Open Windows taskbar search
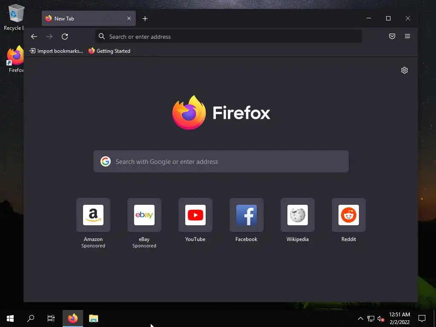 pyautogui.click(x=31, y=318)
